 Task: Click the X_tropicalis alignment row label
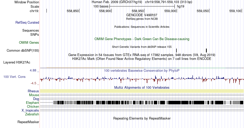click(30, 111)
